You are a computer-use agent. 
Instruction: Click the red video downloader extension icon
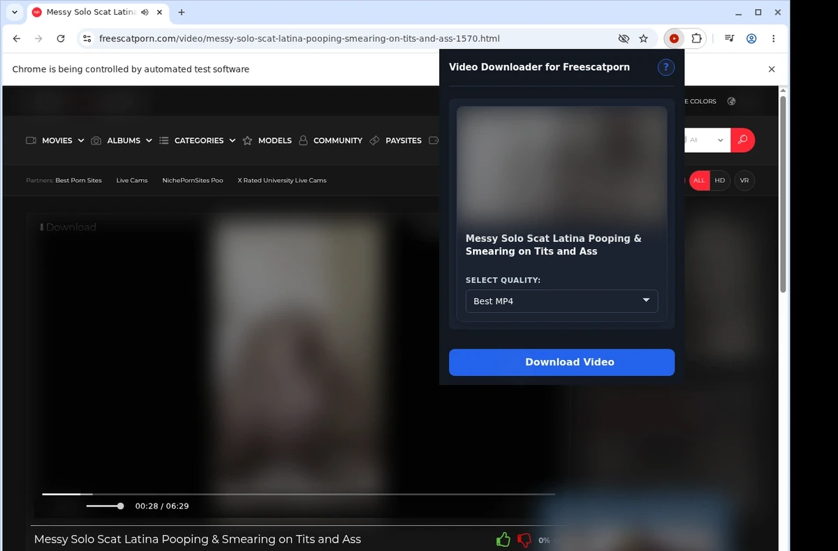[674, 39]
